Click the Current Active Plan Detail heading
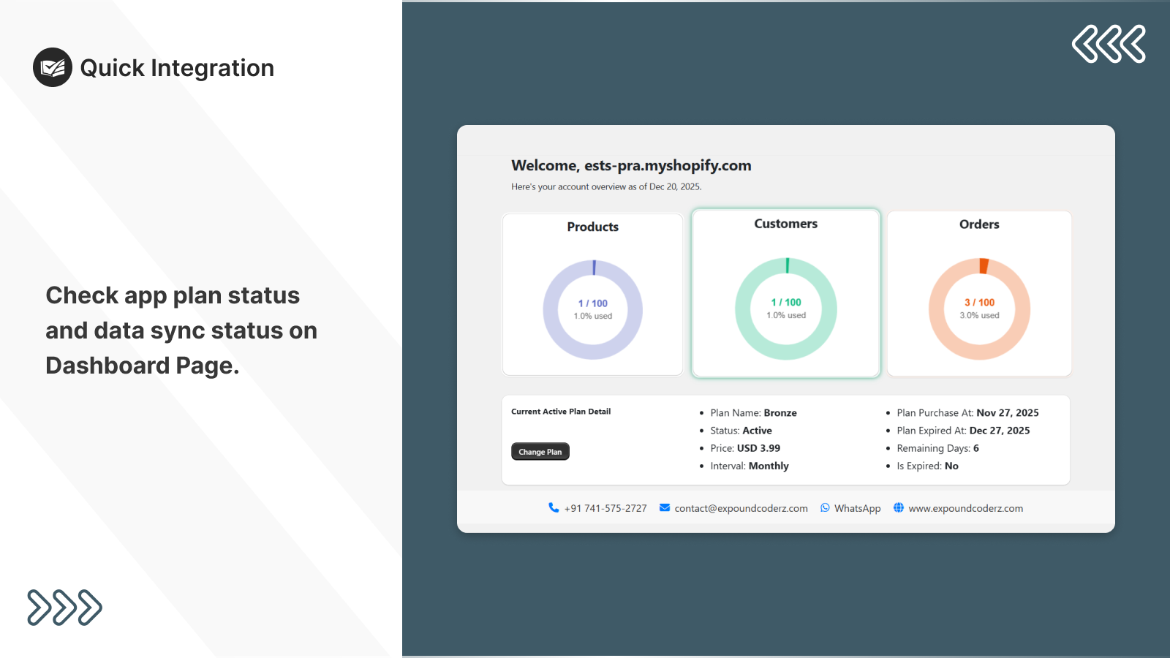 [x=561, y=412]
